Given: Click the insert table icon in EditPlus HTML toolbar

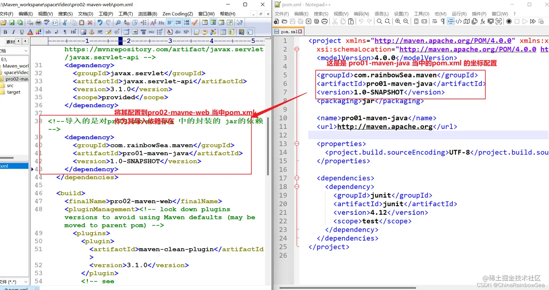Looking at the screenshot, I should tap(126, 32).
